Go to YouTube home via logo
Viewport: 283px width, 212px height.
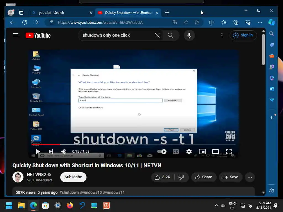pyautogui.click(x=38, y=35)
